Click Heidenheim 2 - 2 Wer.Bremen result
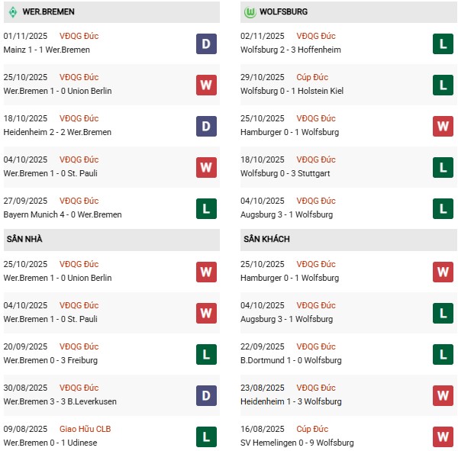Viewport: 458px width, 451px height. click(x=57, y=132)
